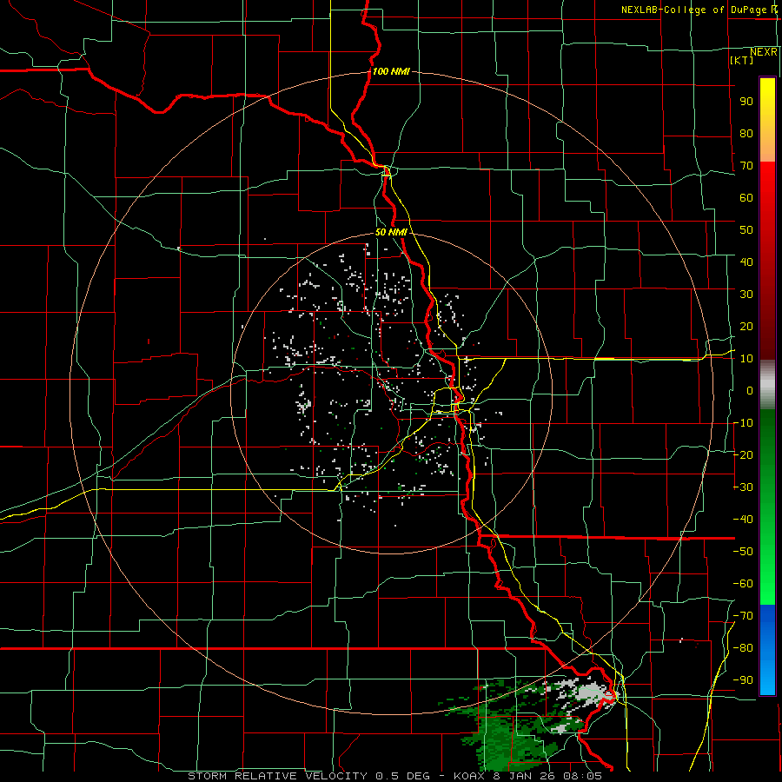Click the 30 value on velocity scale
This screenshot has height=782, width=782.
[x=746, y=295]
